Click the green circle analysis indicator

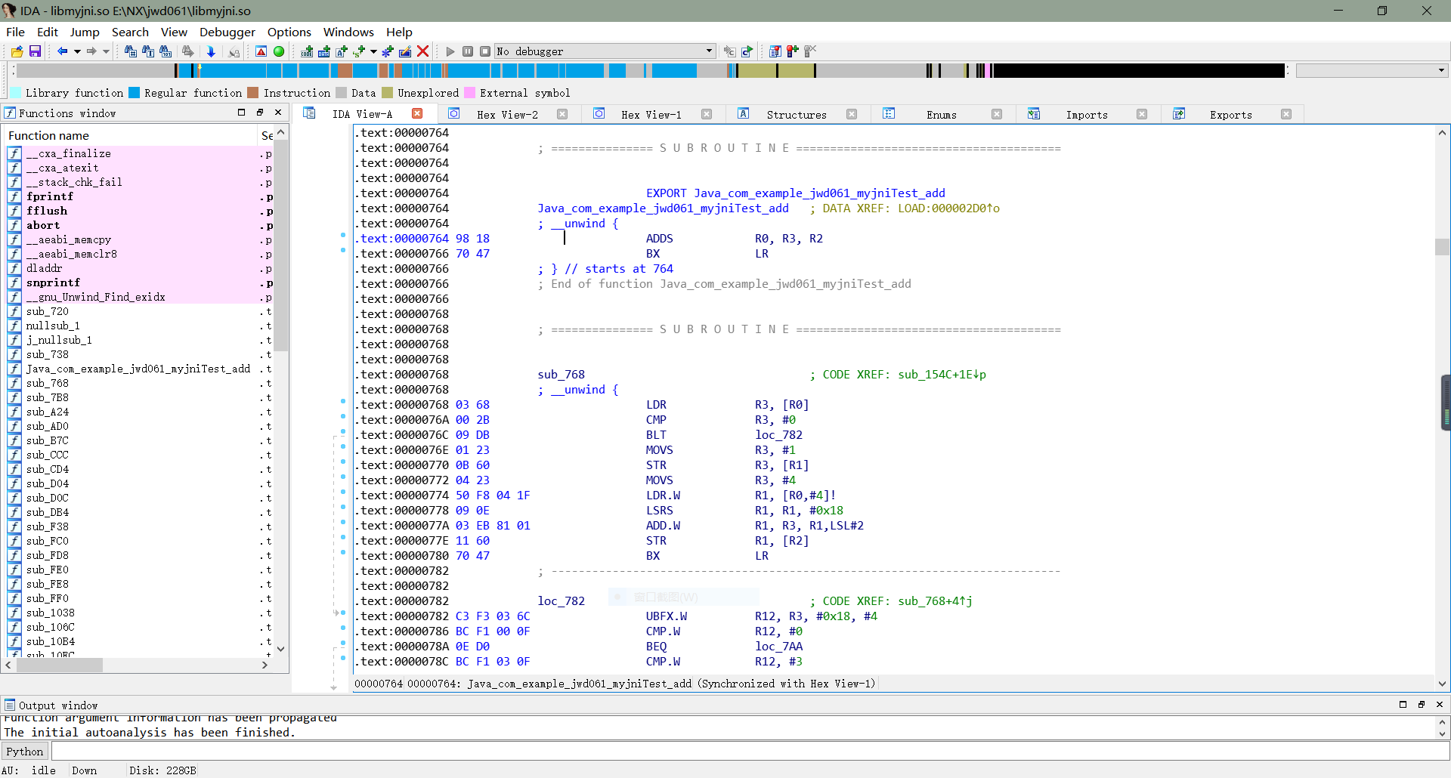pos(279,51)
